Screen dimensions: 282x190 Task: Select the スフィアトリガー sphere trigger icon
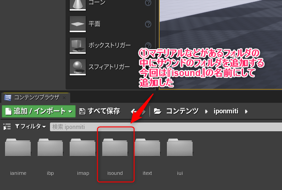pyautogui.click(x=77, y=67)
